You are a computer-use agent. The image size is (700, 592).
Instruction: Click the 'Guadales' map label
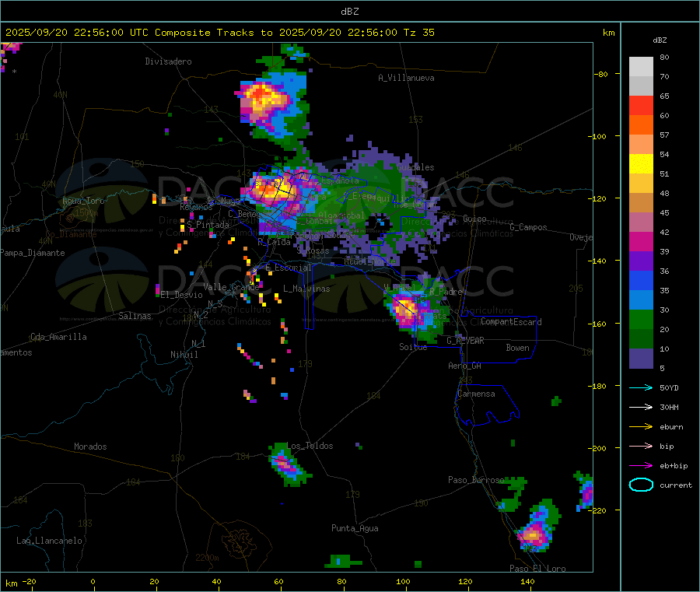click(x=415, y=167)
